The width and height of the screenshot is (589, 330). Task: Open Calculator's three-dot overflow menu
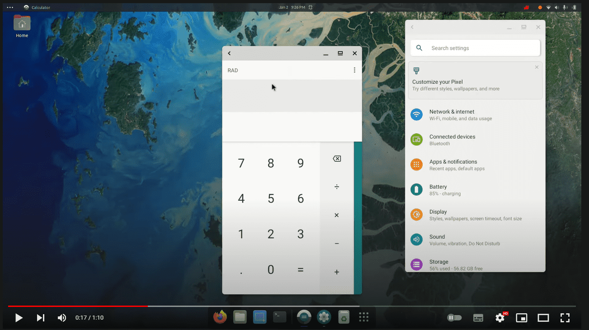point(354,70)
